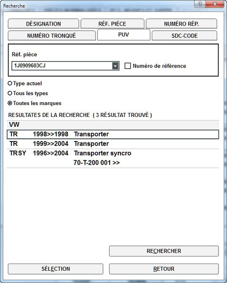Select the Transporter syncro result row
This screenshot has width=227, height=283.
(113, 158)
